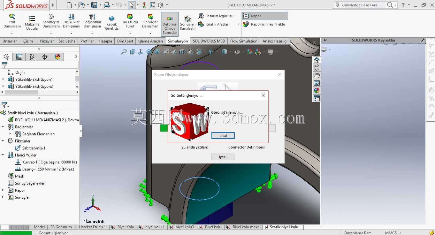
Task: Collapse the SOLIDWORKS Kaynaklar pane
Action: click(x=325, y=40)
